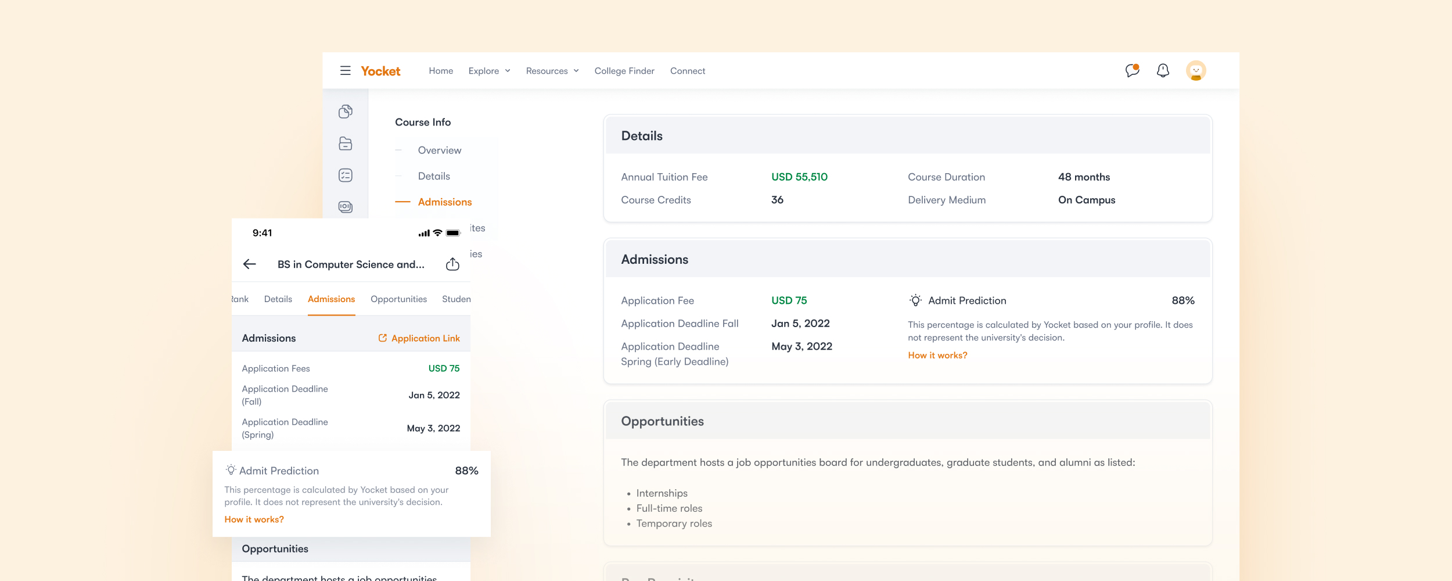Go to Connect in the navbar
This screenshot has height=581, width=1452.
tap(688, 71)
